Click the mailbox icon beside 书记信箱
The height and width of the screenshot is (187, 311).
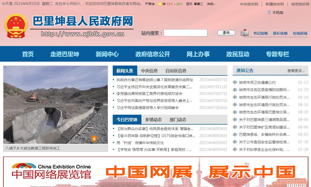point(245,33)
